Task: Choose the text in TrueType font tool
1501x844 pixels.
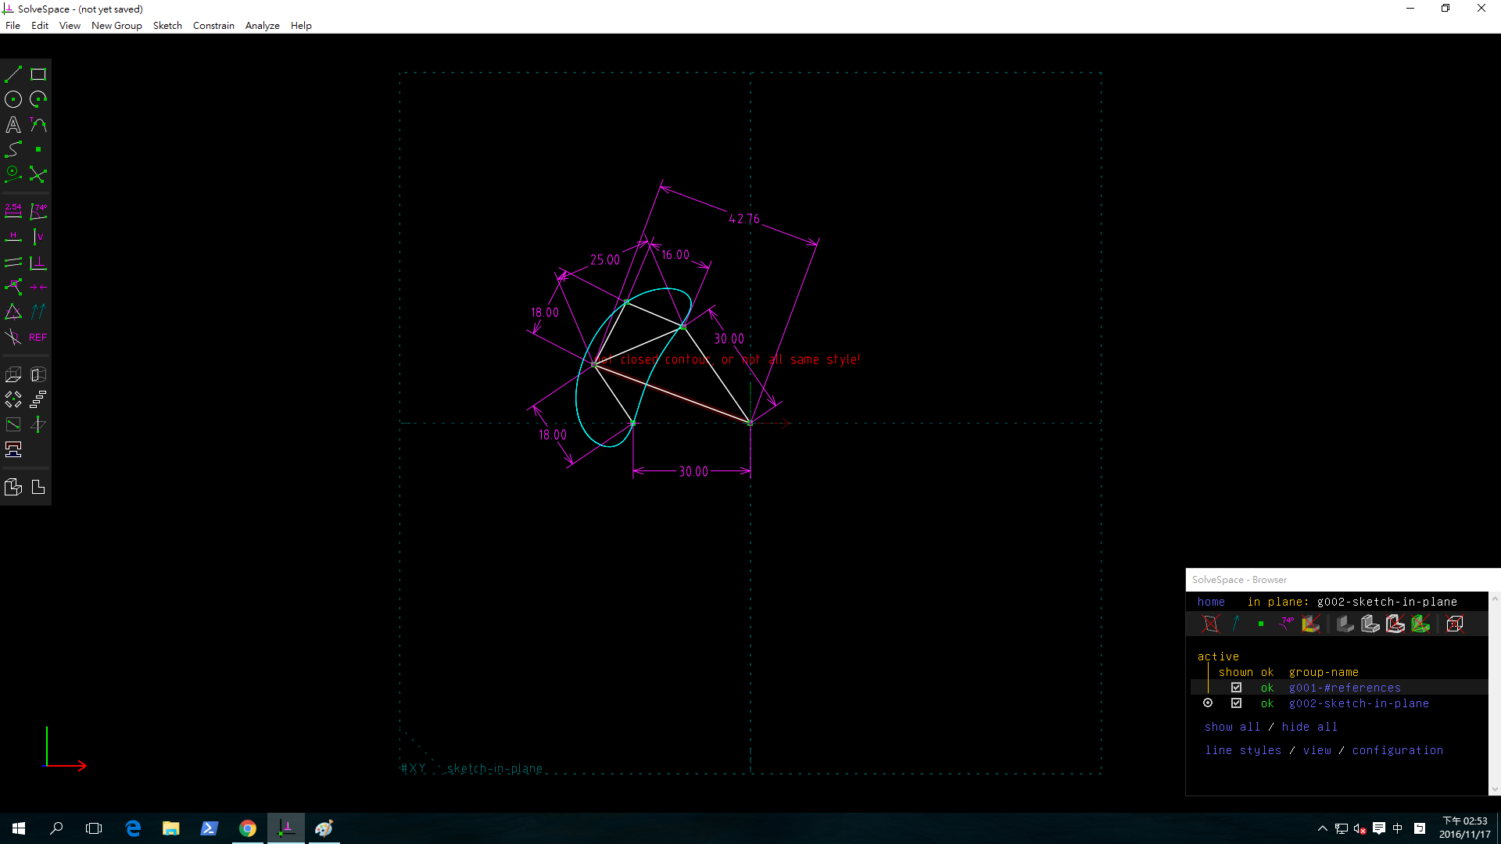Action: coord(13,125)
